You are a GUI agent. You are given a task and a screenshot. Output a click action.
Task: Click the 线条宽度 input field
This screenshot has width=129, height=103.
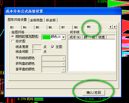coord(37,47)
